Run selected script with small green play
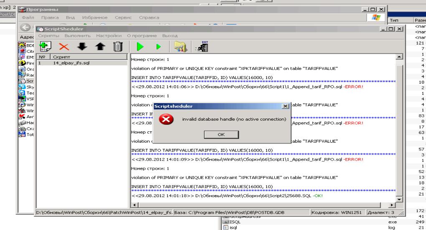 click(158, 47)
